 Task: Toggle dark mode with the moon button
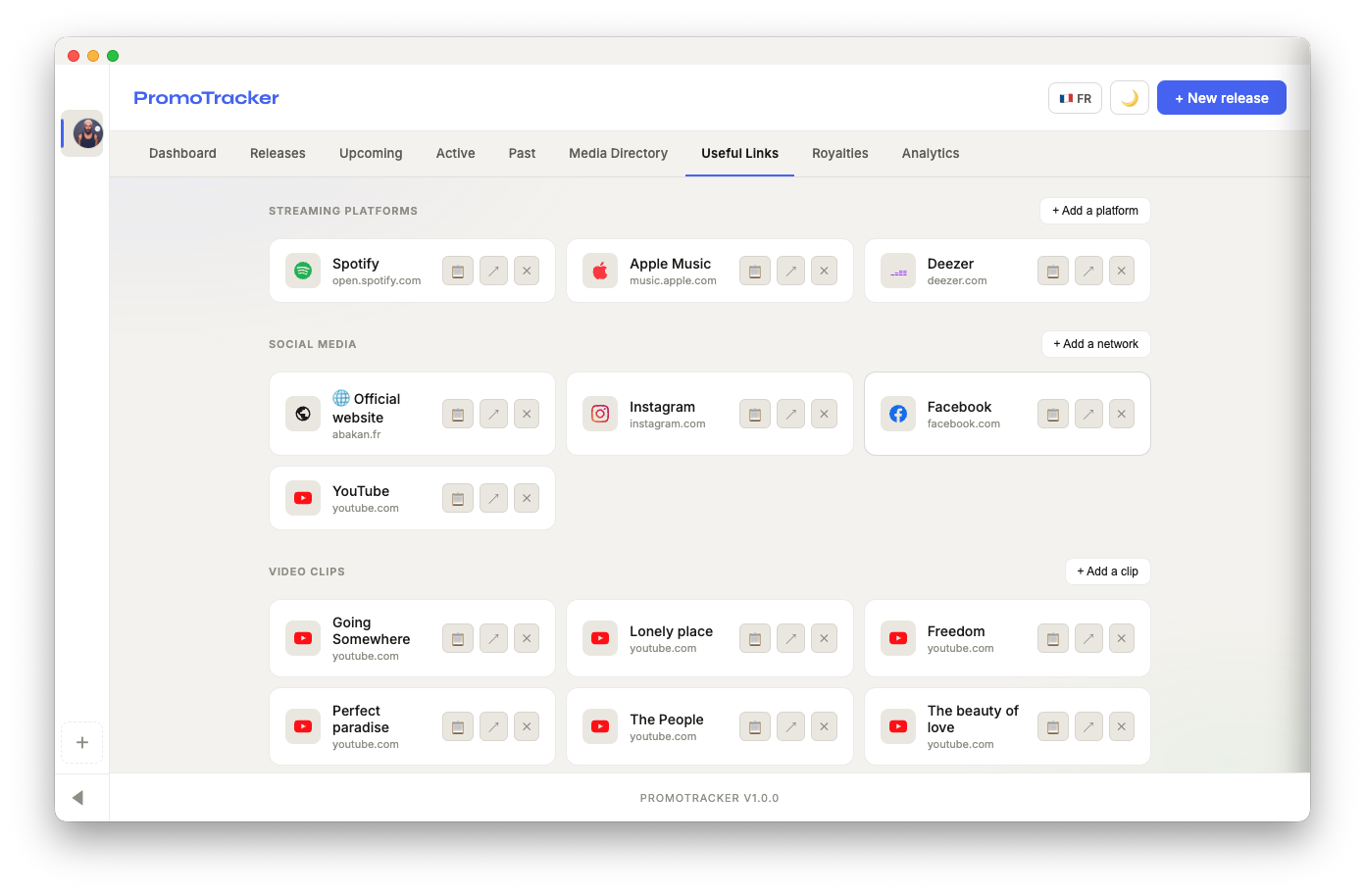coord(1129,98)
